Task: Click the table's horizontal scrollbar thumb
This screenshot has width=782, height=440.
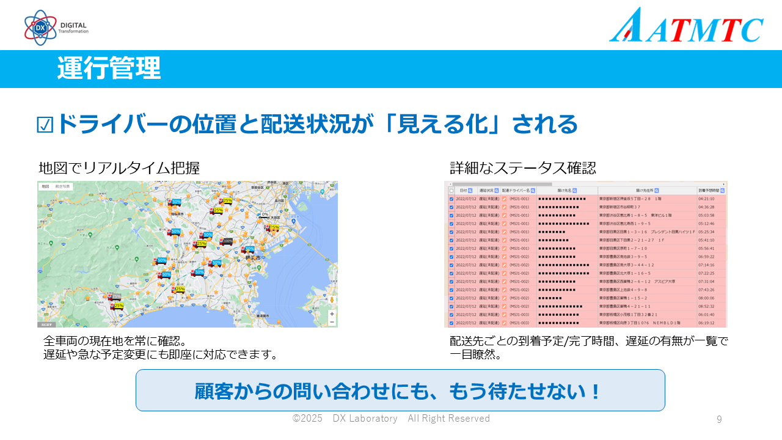Action: pyautogui.click(x=501, y=183)
